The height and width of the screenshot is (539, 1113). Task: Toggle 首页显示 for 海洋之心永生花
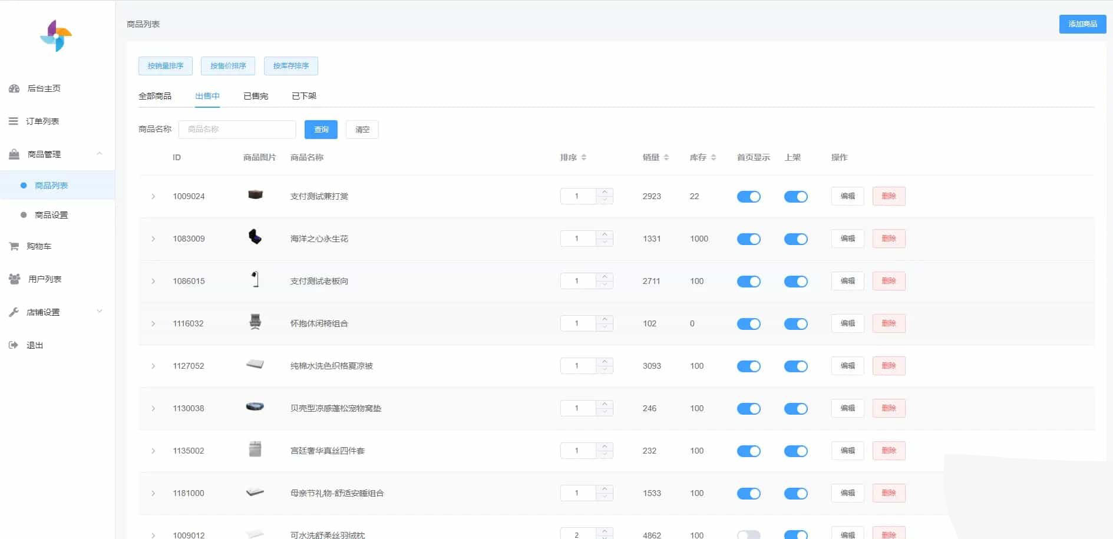tap(749, 239)
